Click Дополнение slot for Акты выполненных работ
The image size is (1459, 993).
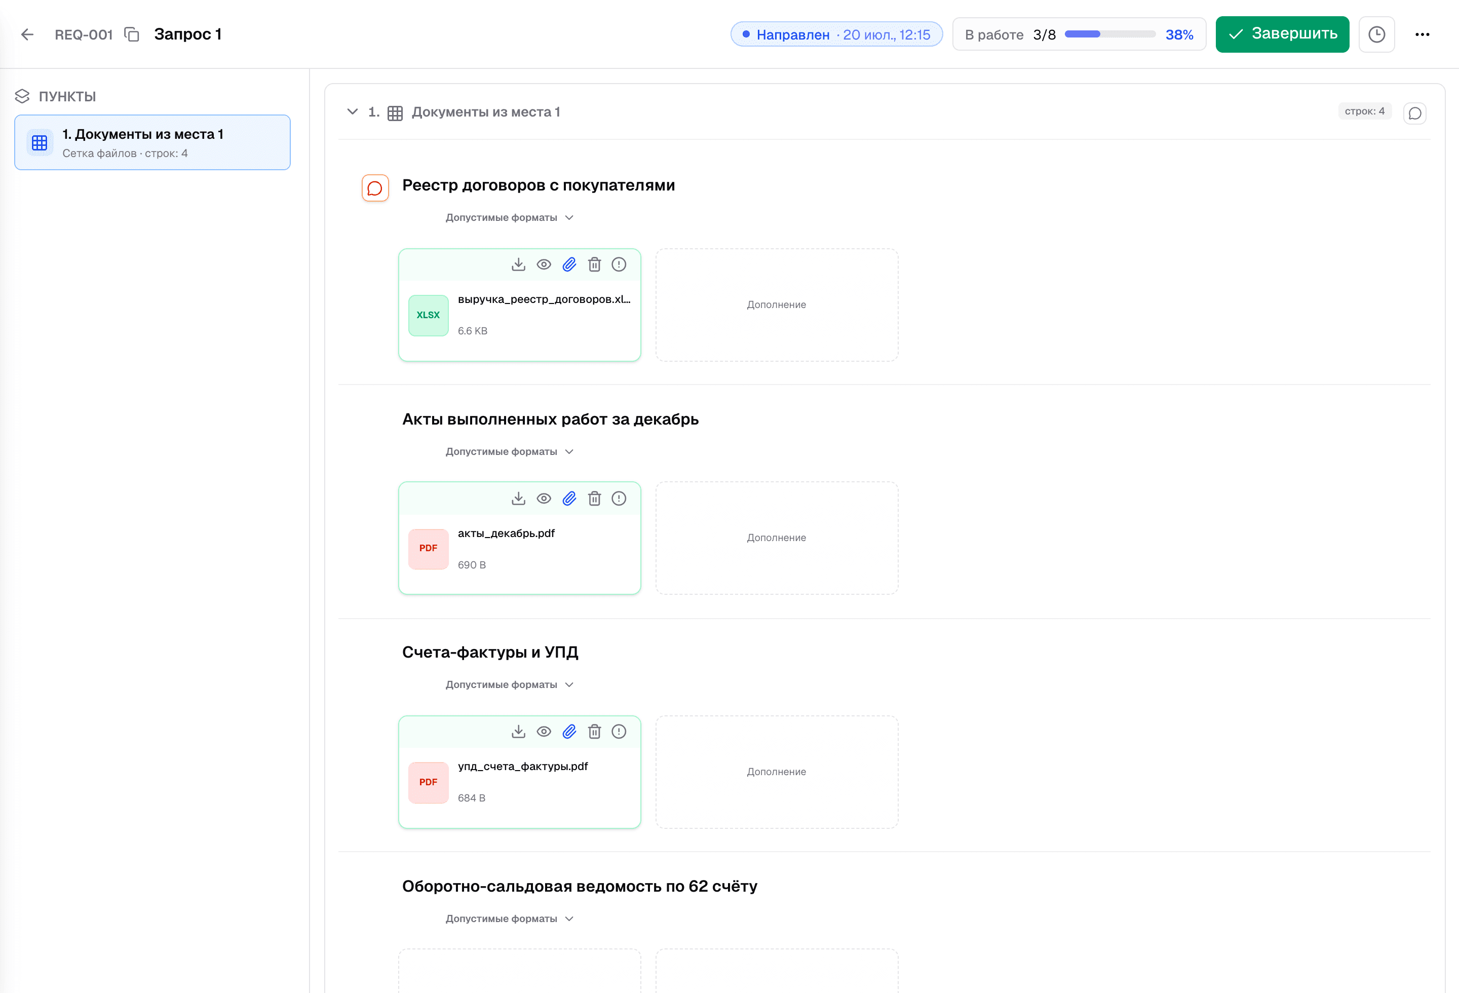777,538
